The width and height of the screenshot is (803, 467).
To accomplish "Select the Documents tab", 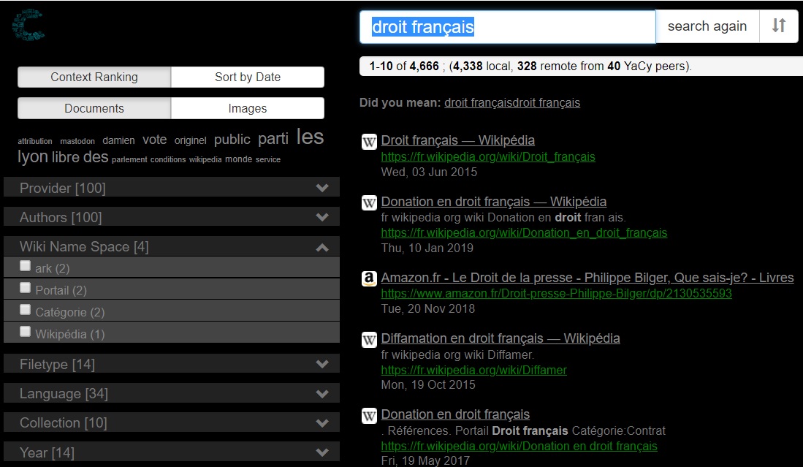I will [94, 108].
